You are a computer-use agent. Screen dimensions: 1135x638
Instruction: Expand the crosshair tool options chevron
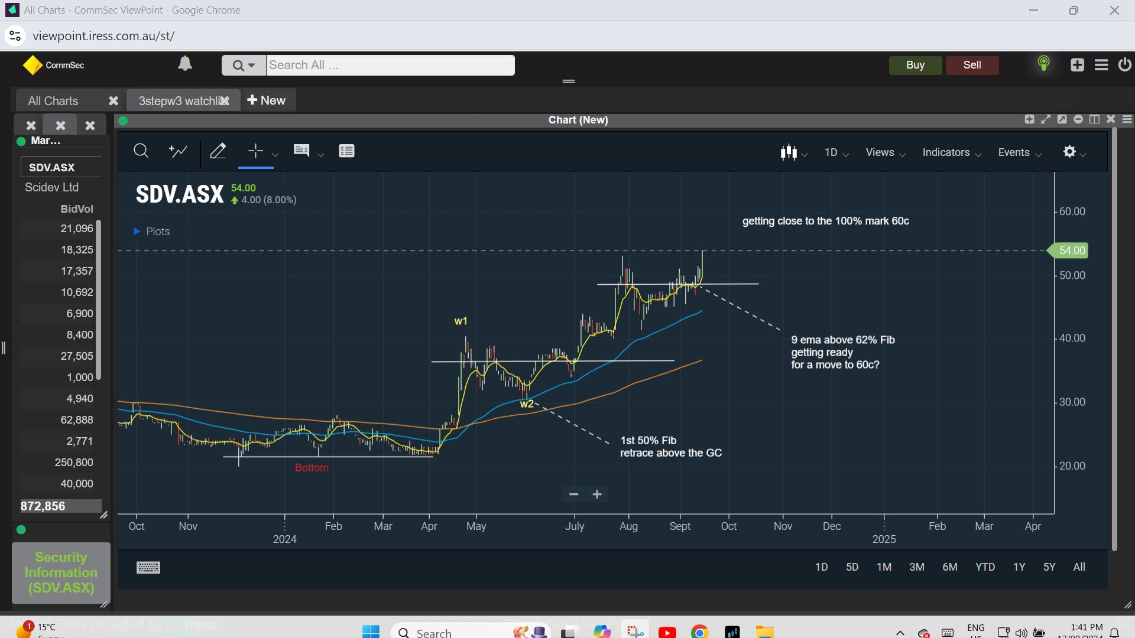[275, 155]
